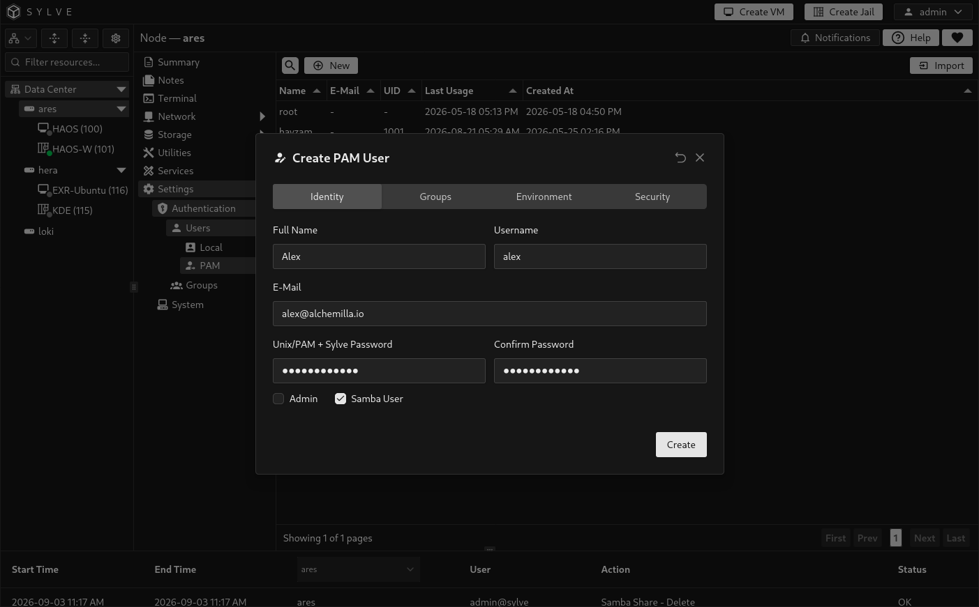Click the root user row

point(627,112)
